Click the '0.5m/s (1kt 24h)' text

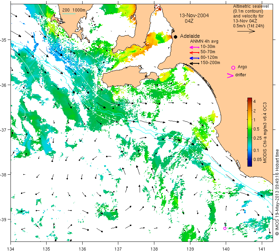click(x=248, y=26)
